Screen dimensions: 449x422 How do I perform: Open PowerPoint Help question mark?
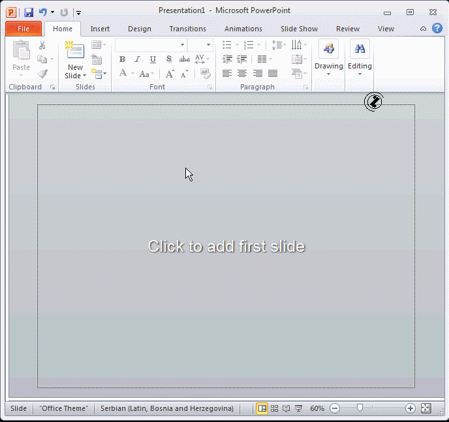437,28
